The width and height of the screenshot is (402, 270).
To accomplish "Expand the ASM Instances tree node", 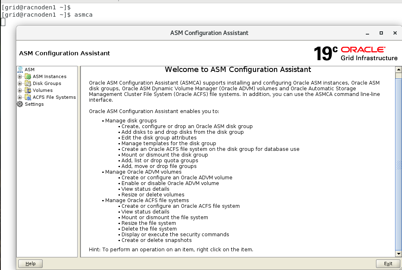I will pos(20,76).
